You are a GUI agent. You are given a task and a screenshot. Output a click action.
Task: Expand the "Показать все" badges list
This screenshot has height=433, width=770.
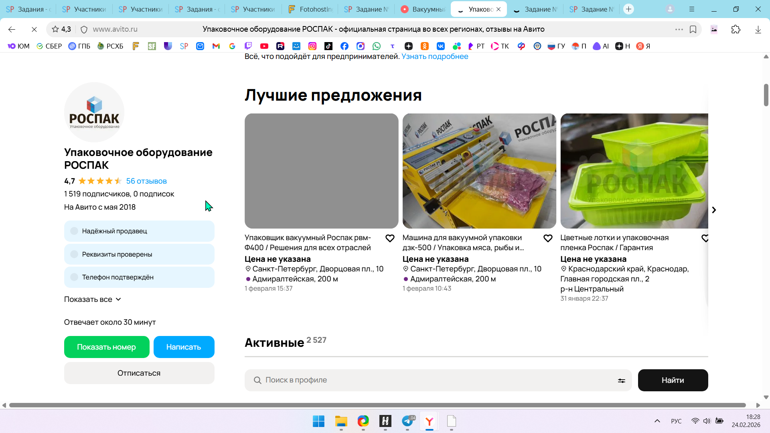(93, 299)
